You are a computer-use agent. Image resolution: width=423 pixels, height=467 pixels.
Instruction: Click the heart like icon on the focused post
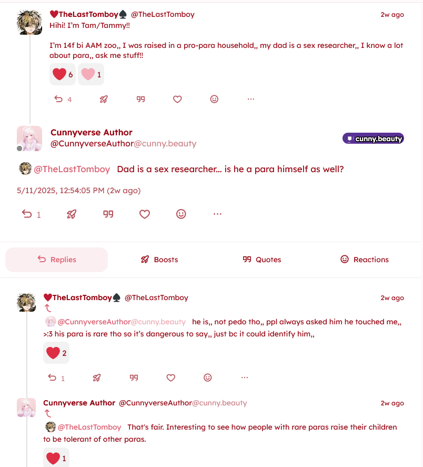145,214
